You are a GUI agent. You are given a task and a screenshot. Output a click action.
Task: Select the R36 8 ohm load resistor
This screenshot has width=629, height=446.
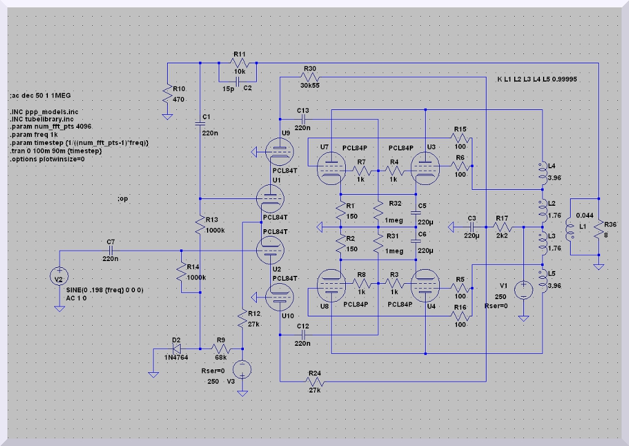(598, 234)
